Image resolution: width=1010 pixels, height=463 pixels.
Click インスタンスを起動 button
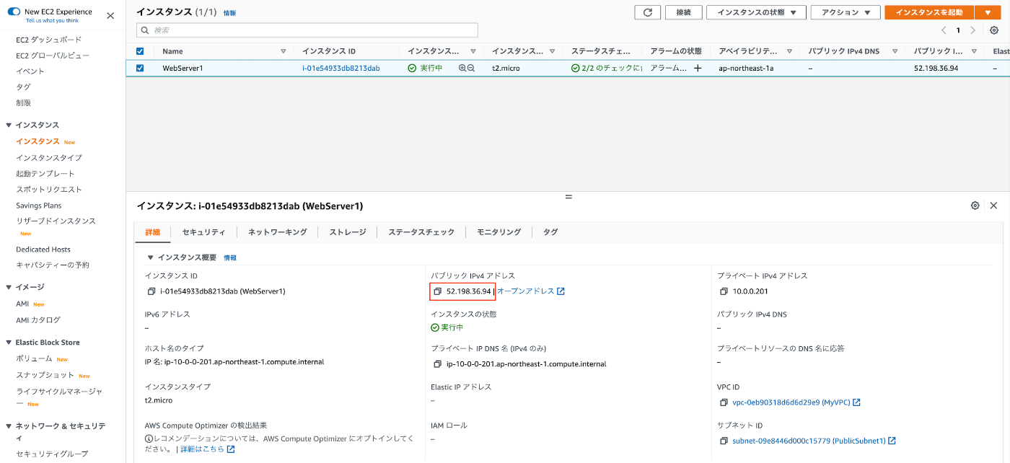929,12
